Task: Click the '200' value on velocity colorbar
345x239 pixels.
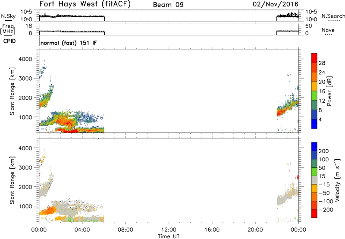Action: coord(324,151)
